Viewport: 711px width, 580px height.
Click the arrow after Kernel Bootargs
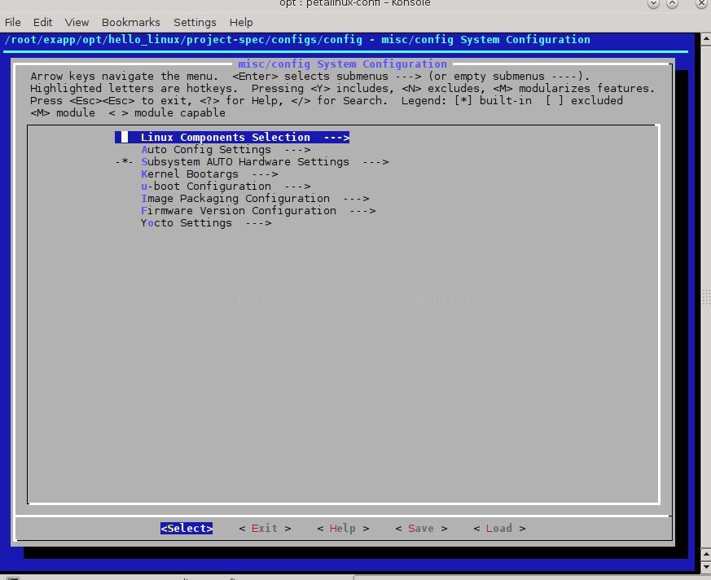[266, 174]
